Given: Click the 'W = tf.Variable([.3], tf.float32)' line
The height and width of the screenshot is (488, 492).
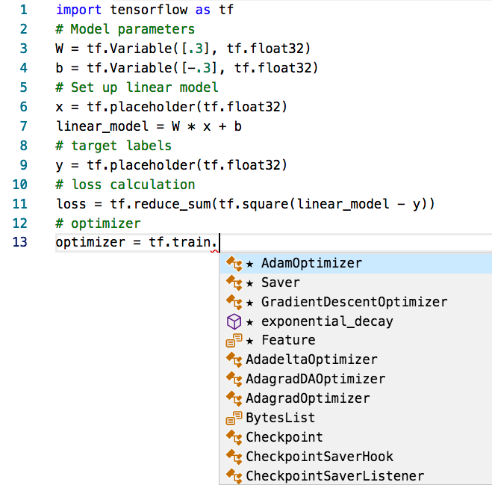Looking at the screenshot, I should [x=183, y=49].
